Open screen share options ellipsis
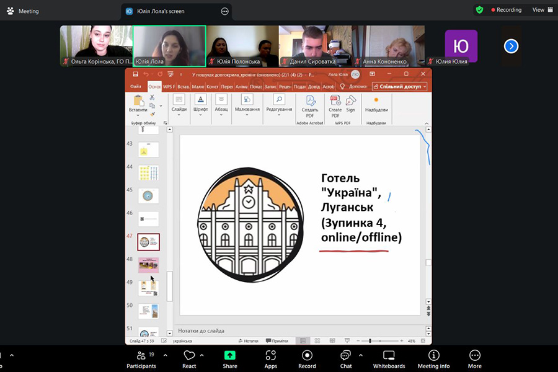This screenshot has width=558, height=372. coord(224,11)
